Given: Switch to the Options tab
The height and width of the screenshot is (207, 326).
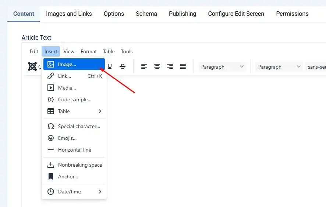Looking at the screenshot, I should click(114, 14).
